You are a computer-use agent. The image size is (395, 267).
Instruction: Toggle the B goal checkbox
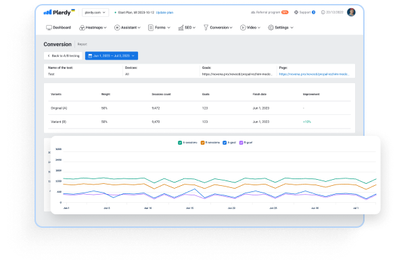pyautogui.click(x=241, y=143)
